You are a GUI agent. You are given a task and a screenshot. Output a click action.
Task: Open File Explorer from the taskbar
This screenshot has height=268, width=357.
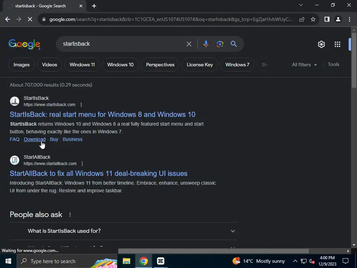tap(126, 261)
